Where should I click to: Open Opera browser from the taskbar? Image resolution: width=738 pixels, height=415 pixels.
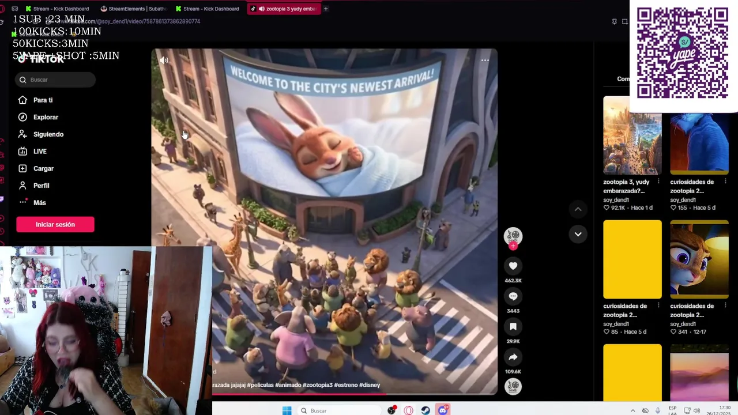pos(409,410)
